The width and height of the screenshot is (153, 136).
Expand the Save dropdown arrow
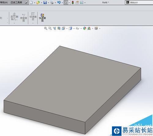click(x=48, y=3)
